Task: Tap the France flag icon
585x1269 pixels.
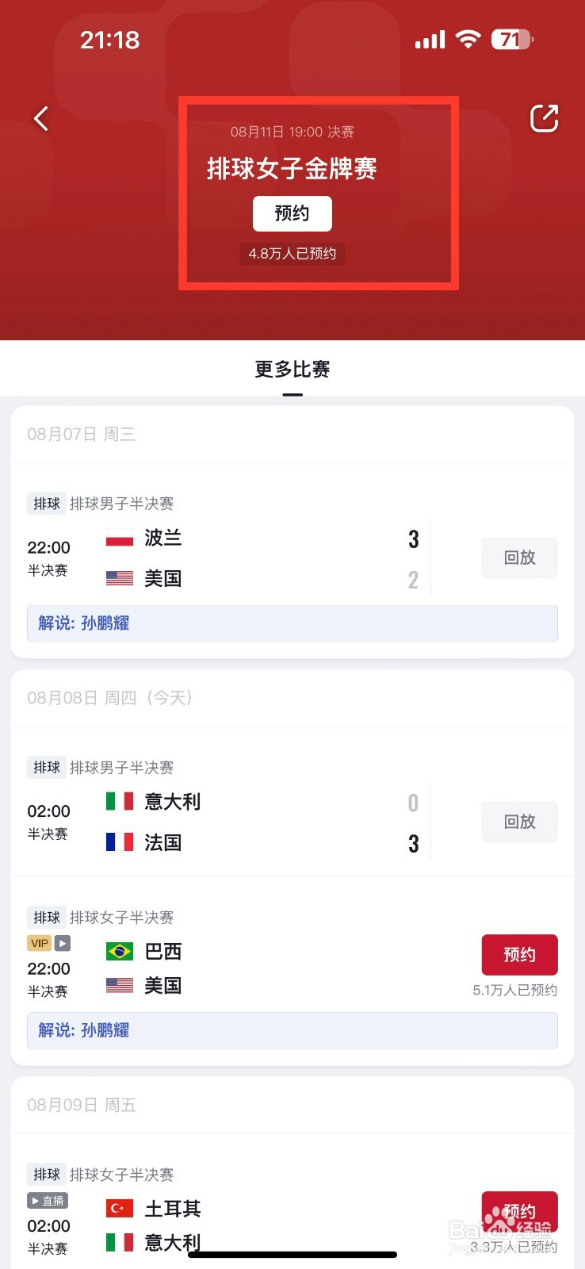Action: click(x=120, y=842)
